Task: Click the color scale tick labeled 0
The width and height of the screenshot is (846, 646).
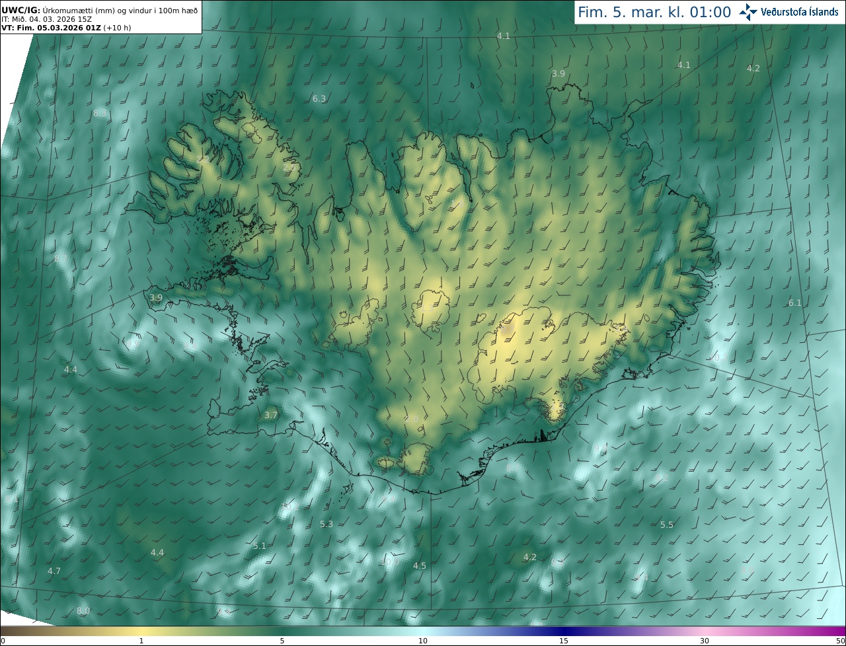Action: [2, 641]
